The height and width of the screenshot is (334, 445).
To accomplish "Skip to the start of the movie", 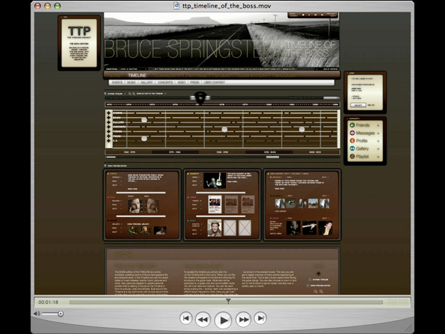I will (186, 318).
